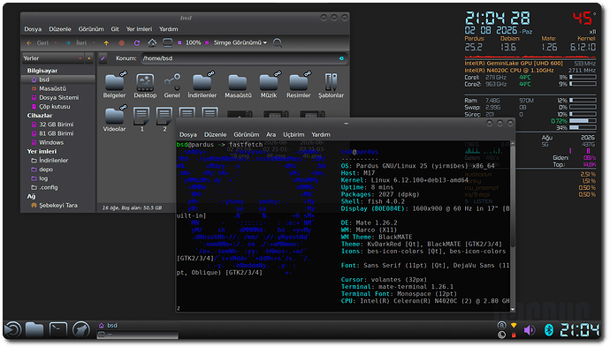
Task: Clear the location field using the cyan icon
Action: (341, 58)
